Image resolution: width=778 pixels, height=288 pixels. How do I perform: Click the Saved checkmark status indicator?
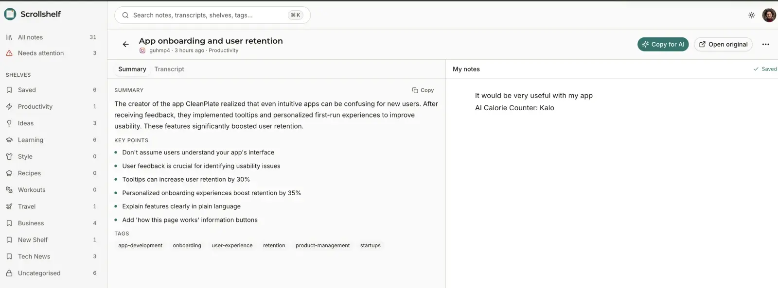point(765,69)
